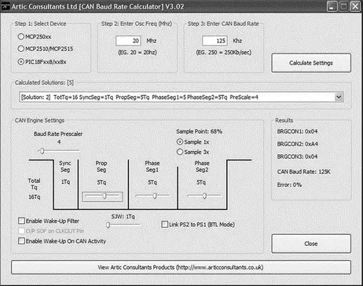Click the SJW slider thumb
363x286 pixels.
click(108, 225)
